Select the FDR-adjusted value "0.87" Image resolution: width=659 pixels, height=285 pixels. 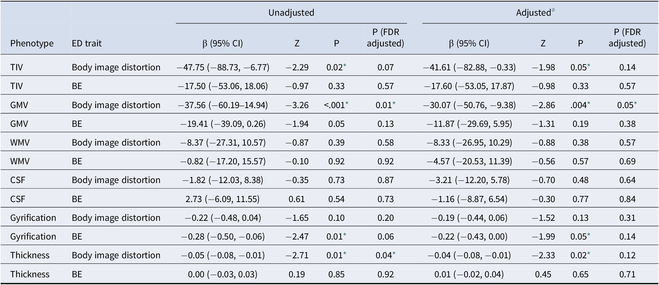385,180
